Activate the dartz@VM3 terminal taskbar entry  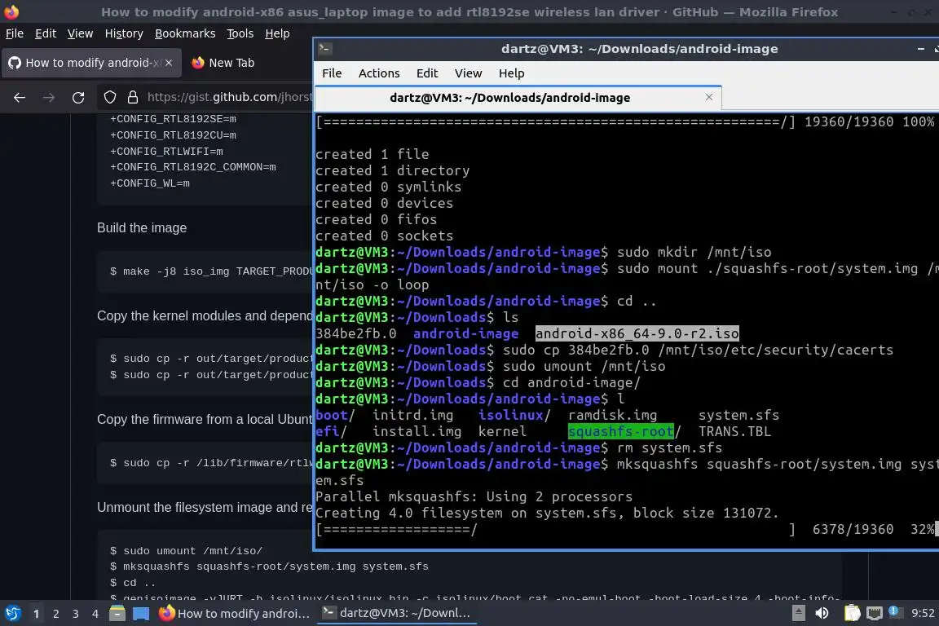coord(396,614)
